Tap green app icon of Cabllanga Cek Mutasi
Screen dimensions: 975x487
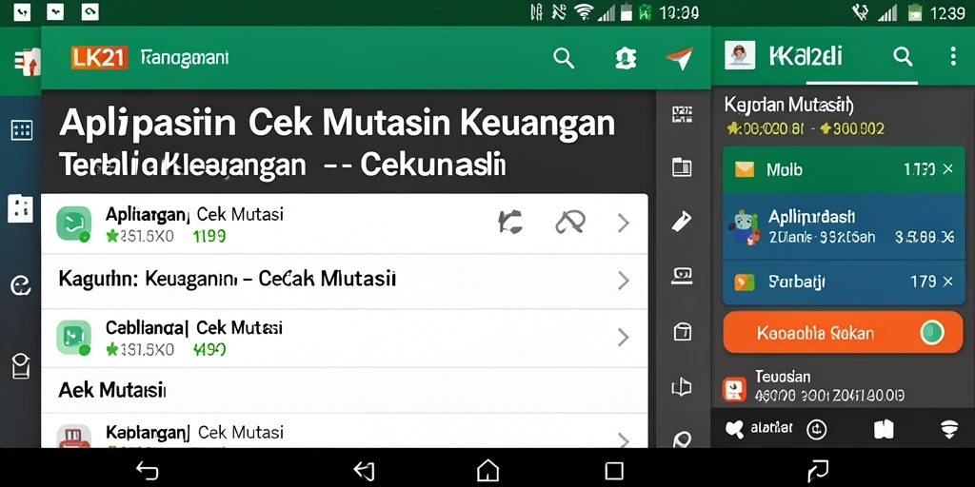pyautogui.click(x=73, y=338)
